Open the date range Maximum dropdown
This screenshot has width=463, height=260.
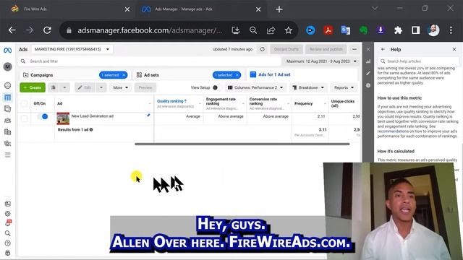tap(321, 61)
